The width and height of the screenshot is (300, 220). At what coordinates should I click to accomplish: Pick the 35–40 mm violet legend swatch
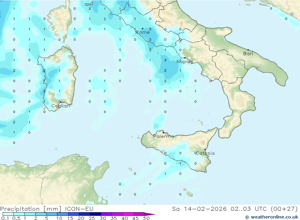tap(117, 214)
